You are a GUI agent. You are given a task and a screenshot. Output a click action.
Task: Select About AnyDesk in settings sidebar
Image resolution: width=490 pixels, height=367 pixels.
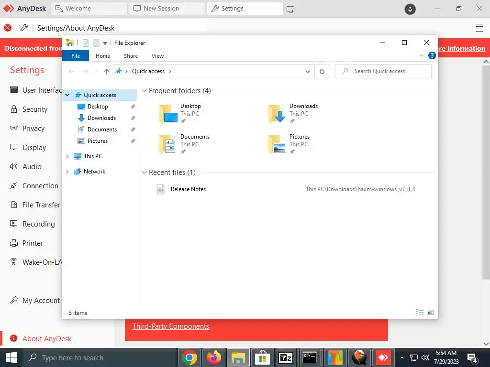(41, 339)
